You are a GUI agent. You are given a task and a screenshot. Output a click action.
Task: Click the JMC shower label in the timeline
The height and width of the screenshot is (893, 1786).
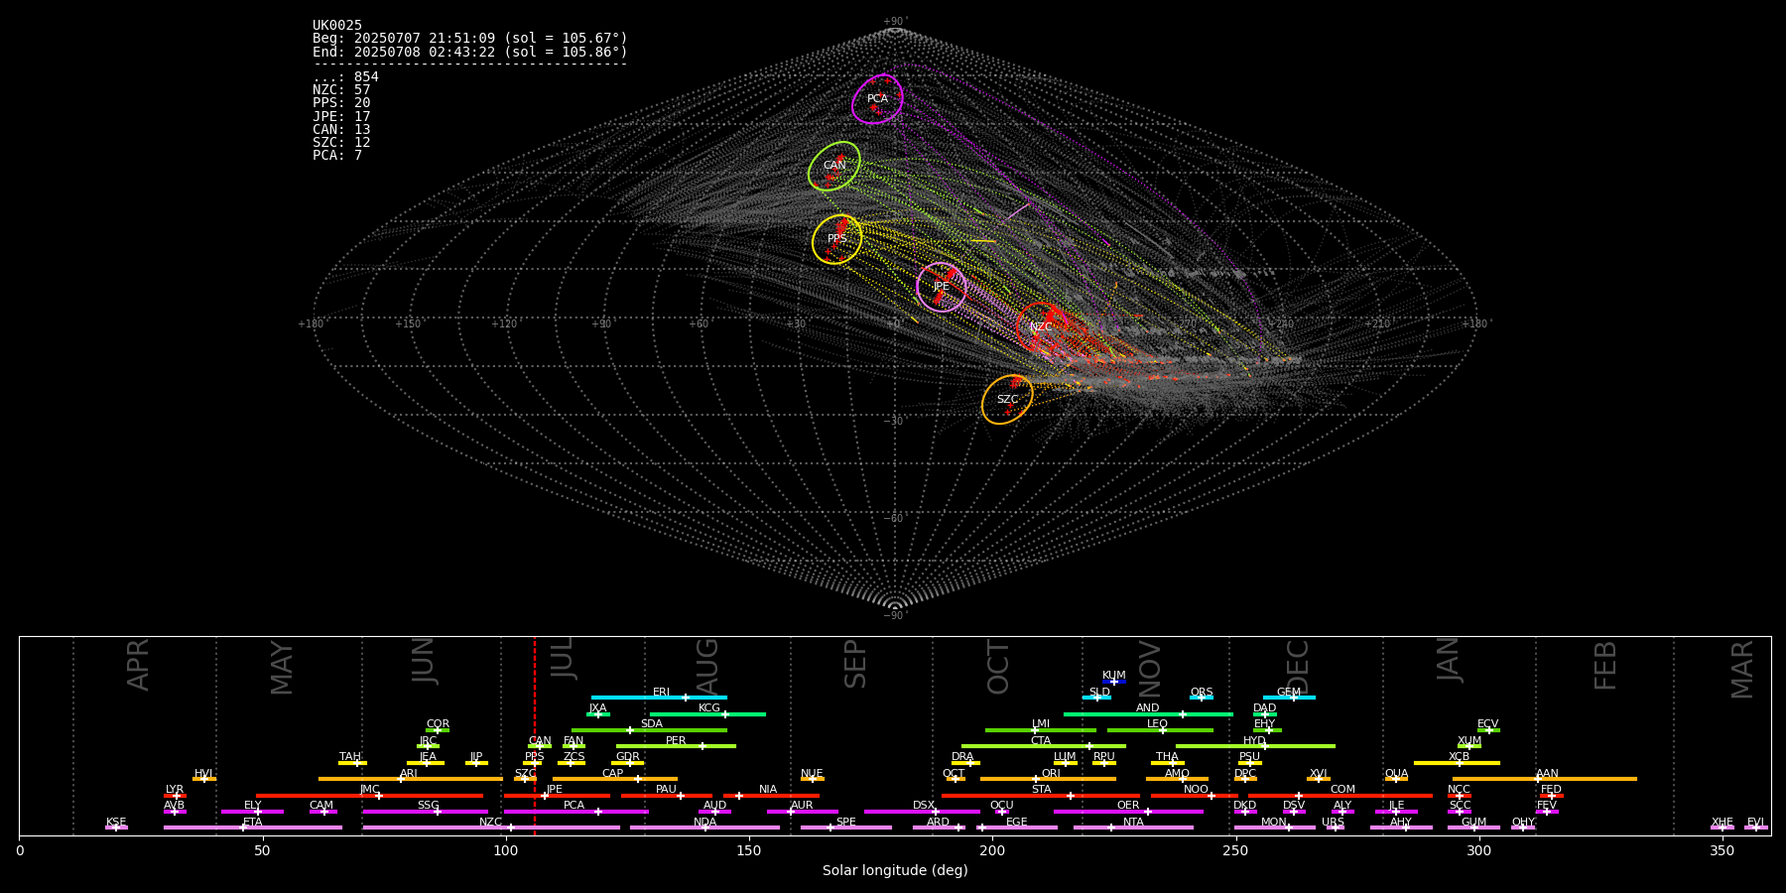point(369,790)
